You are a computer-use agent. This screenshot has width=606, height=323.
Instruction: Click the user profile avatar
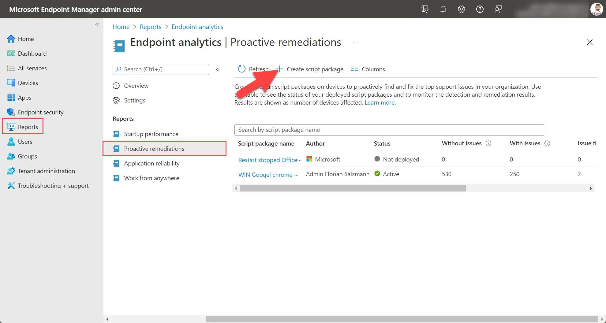[x=597, y=9]
